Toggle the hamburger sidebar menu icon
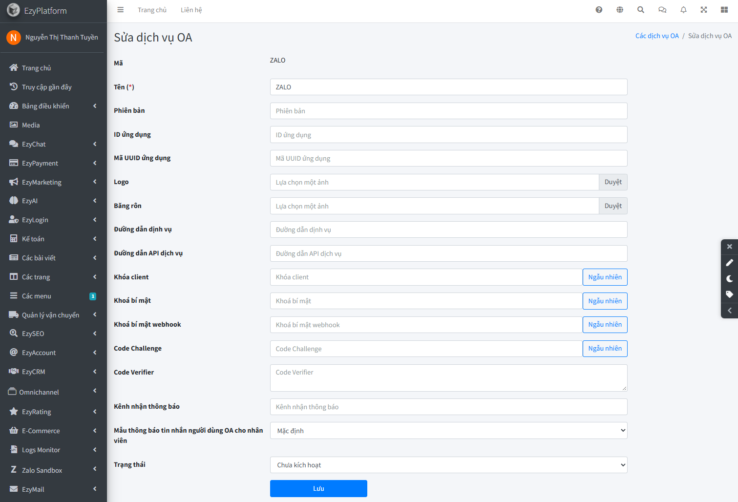 121,10
